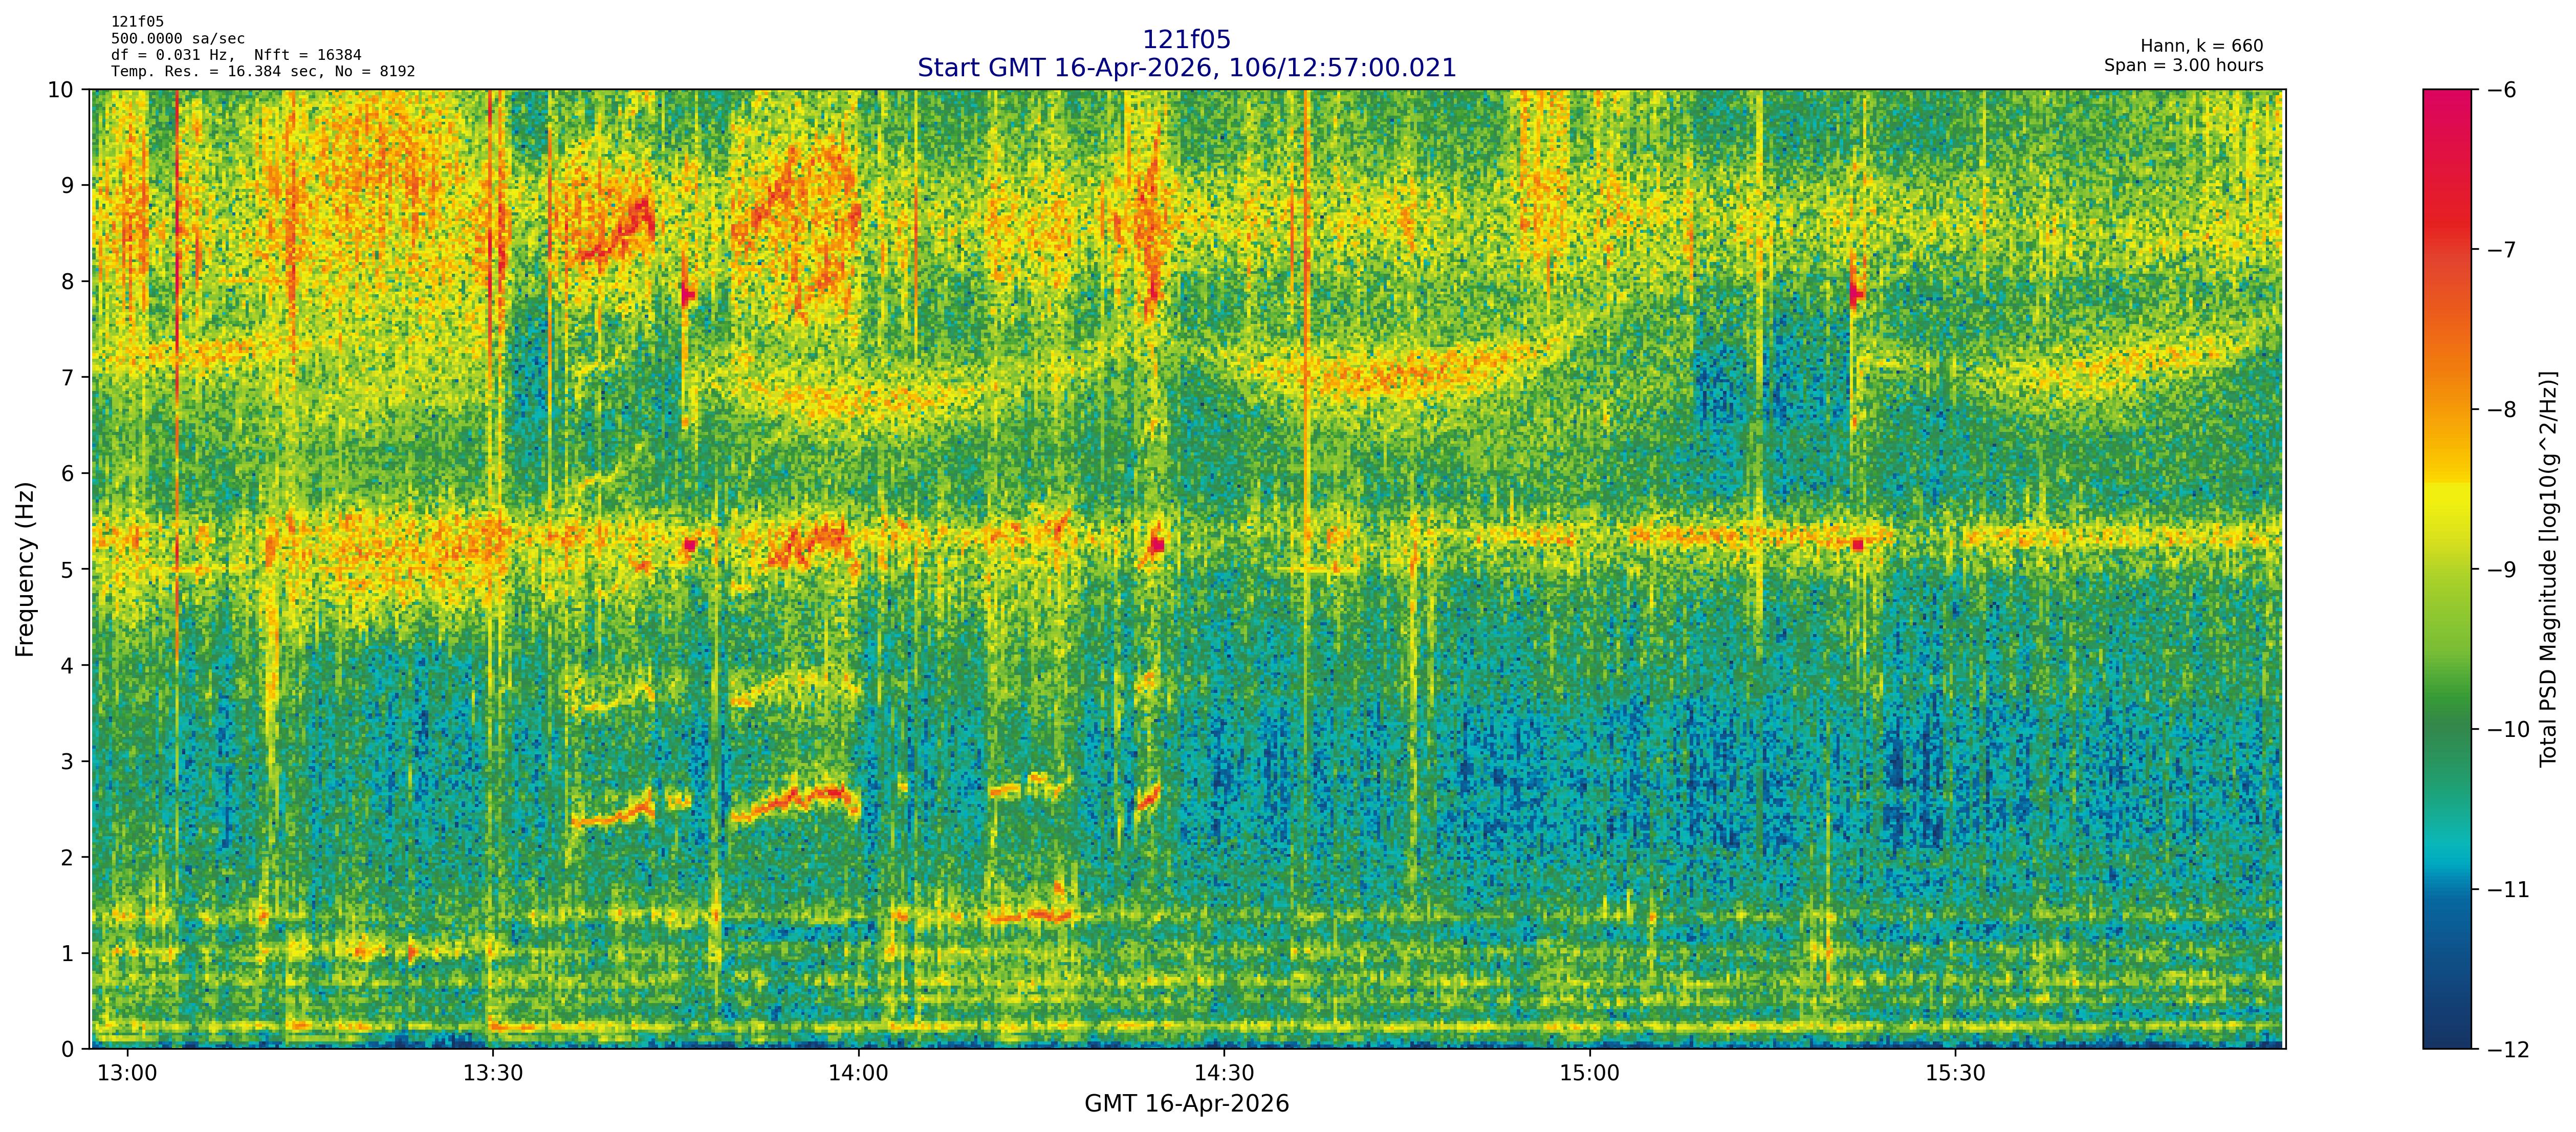The height and width of the screenshot is (1132, 2576).
Task: Click the Start GMT timestamp subtitle
Action: [x=1186, y=68]
